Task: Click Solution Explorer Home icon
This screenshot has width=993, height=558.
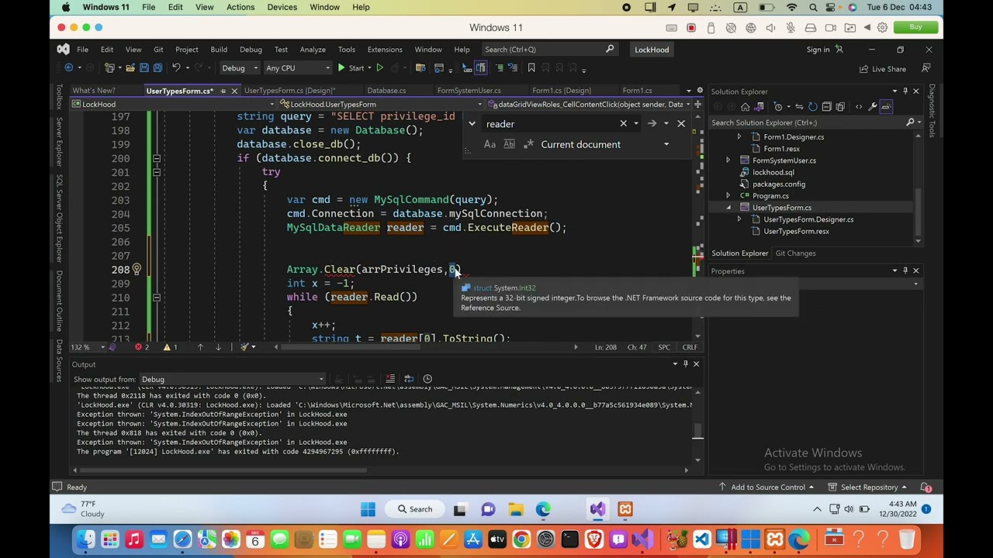Action: click(x=745, y=107)
